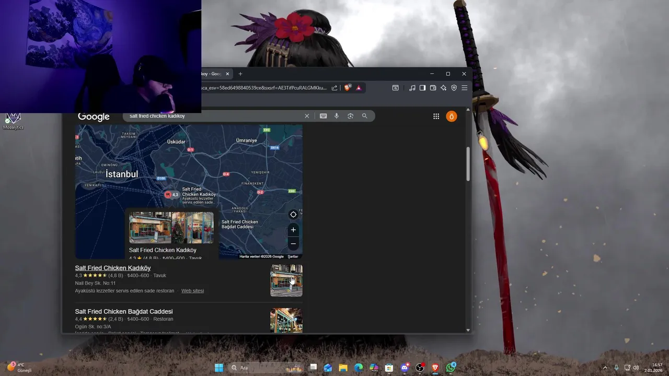Close the Google search browser tab

point(227,74)
